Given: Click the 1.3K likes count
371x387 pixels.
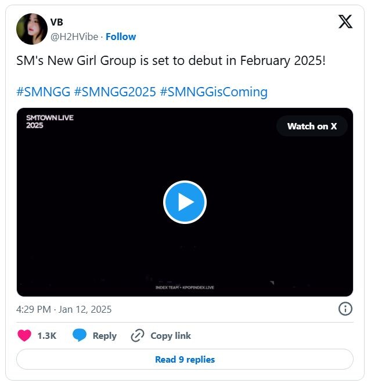Looking at the screenshot, I should click(47, 336).
